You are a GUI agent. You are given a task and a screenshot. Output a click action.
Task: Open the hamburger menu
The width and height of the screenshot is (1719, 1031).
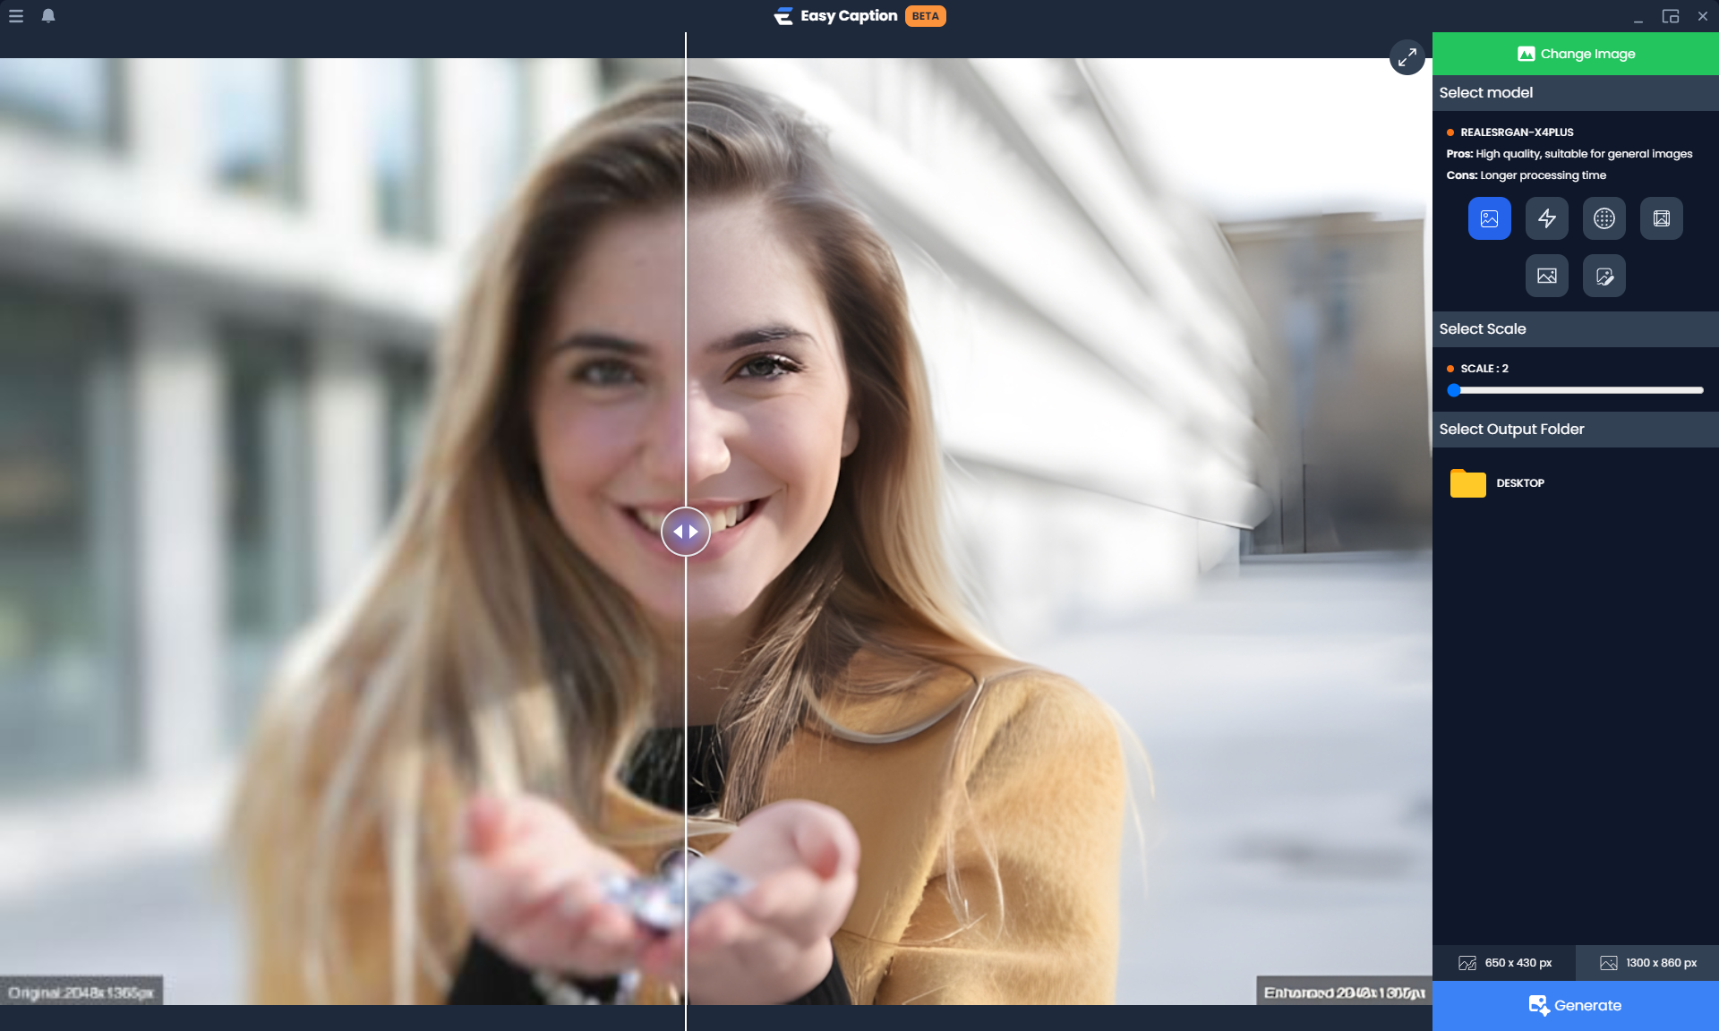(15, 16)
